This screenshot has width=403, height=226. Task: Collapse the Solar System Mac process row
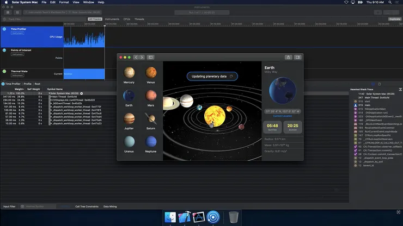point(50,93)
